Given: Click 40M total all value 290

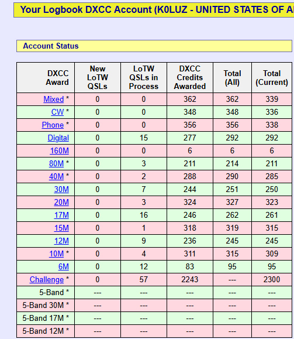Looking at the screenshot, I should coord(232,176).
